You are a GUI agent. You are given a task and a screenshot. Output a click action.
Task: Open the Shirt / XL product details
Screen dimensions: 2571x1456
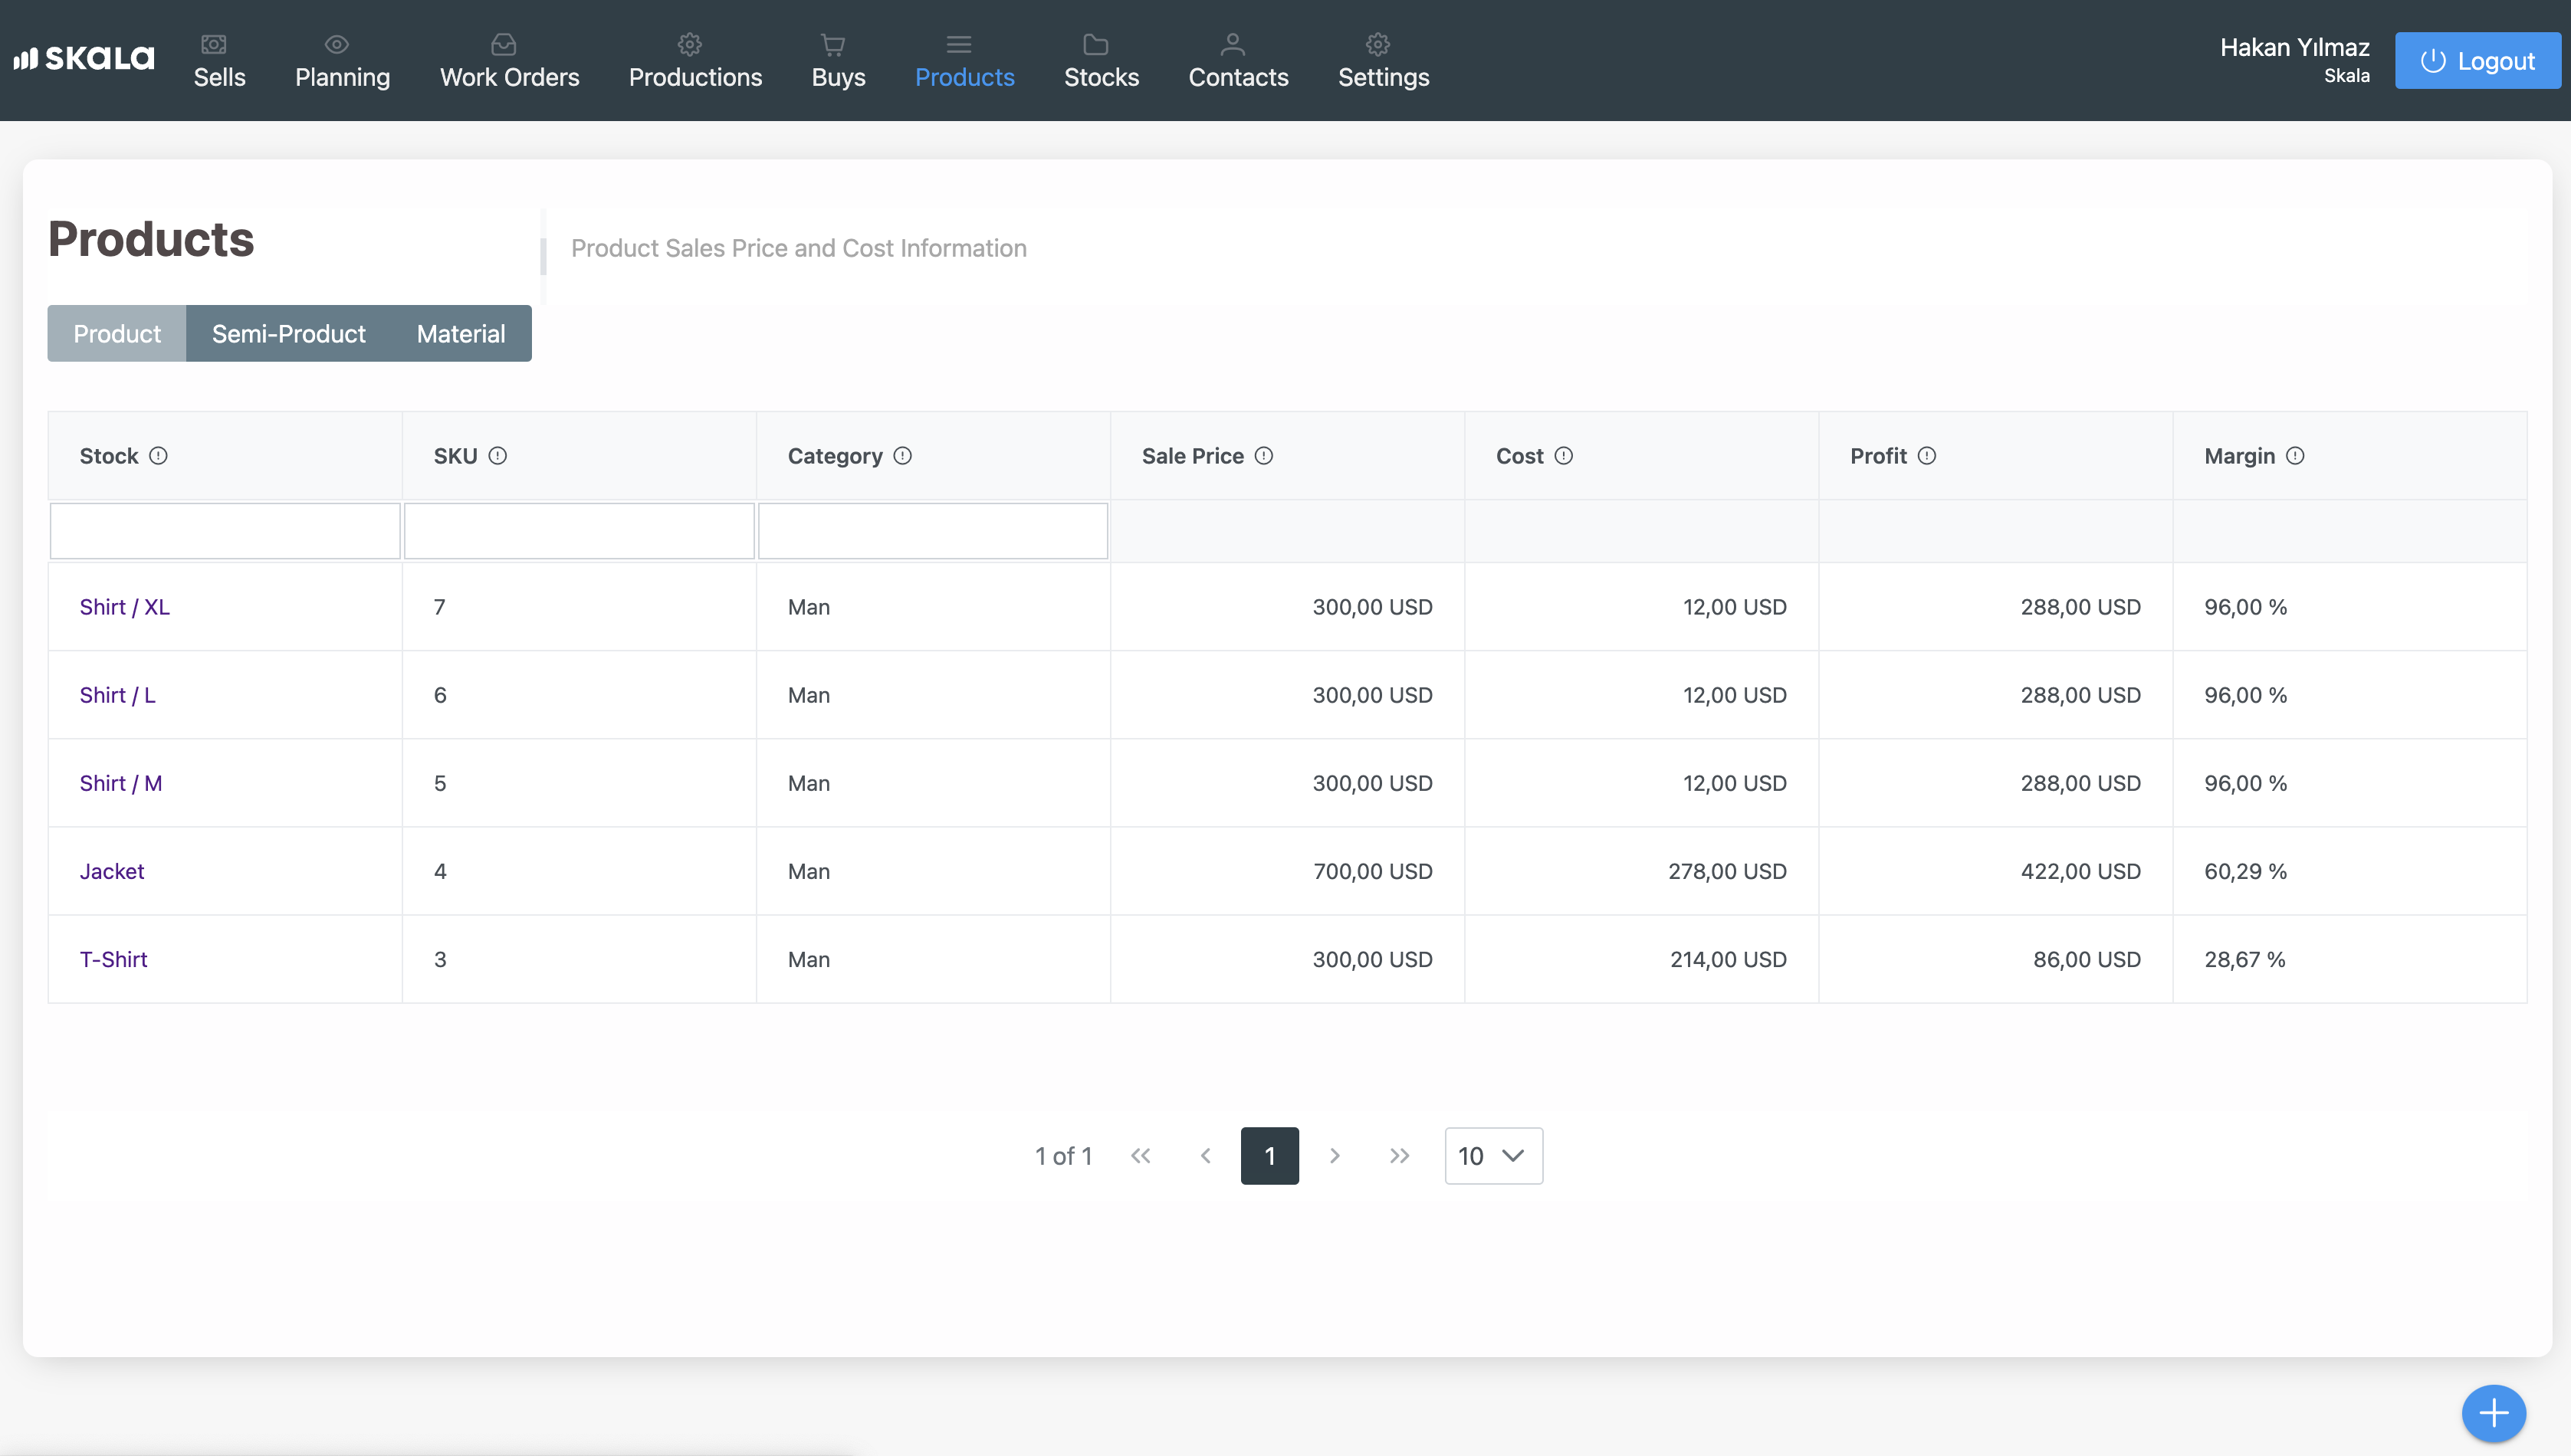[124, 606]
